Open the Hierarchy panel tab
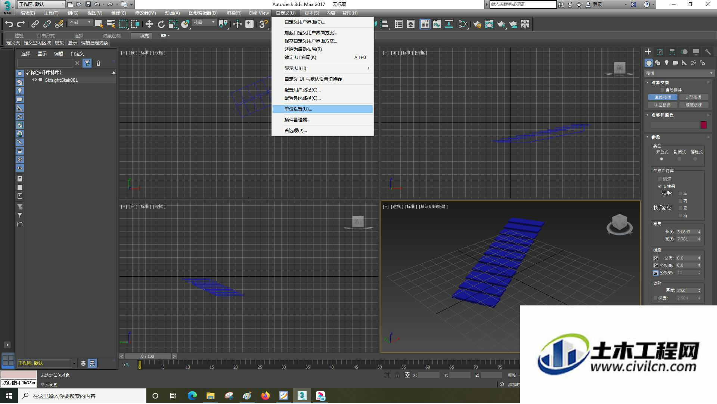Screen dimensions: 717x404 click(672, 52)
